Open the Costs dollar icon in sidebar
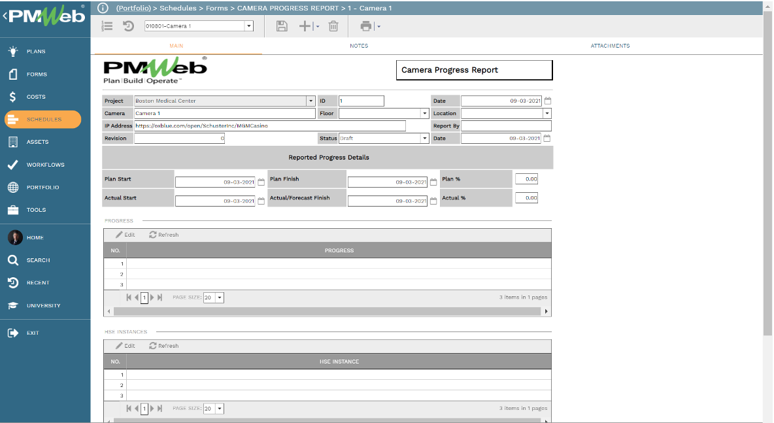The height and width of the screenshot is (423, 774). (x=13, y=97)
